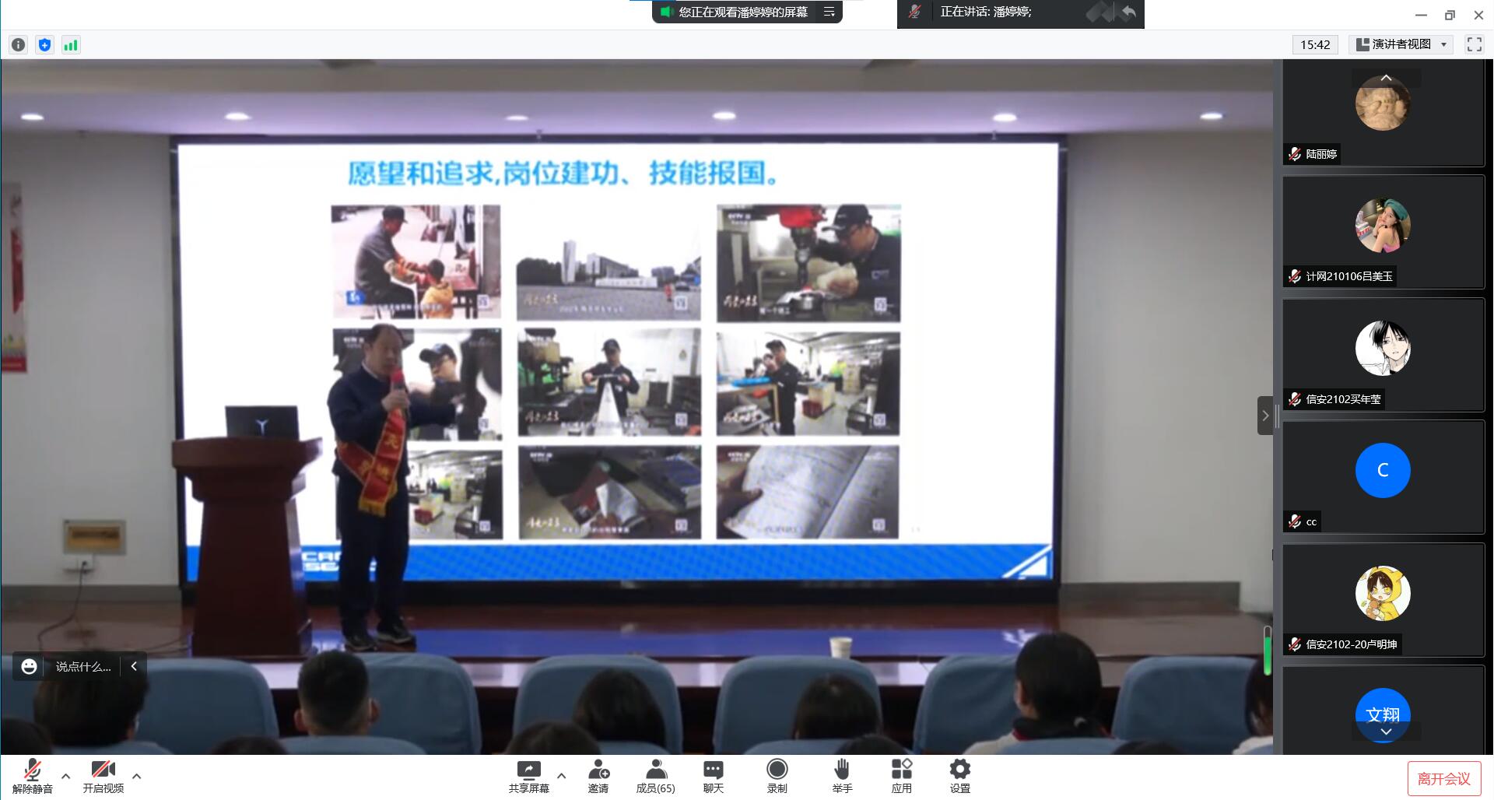The height and width of the screenshot is (800, 1494).
Task: Click the red 离开会议 button
Action: pos(1443,778)
